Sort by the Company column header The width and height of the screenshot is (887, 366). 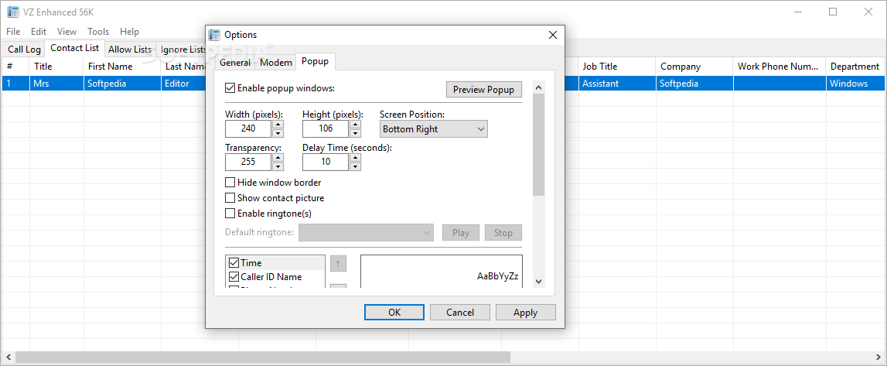tap(694, 67)
